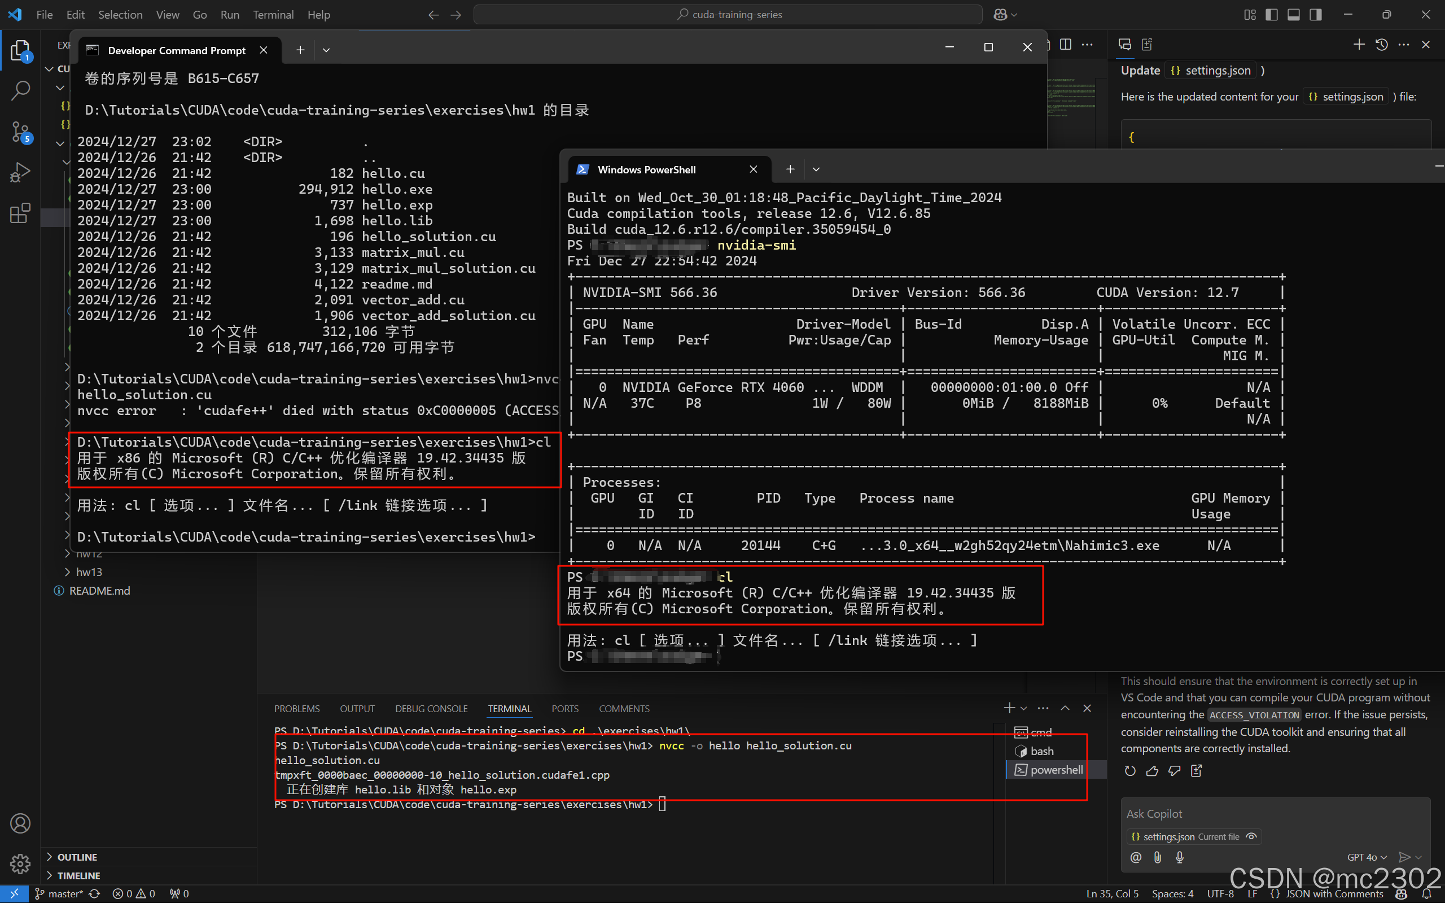Open the Run and Debug view
This screenshot has height=903, width=1445.
point(20,172)
